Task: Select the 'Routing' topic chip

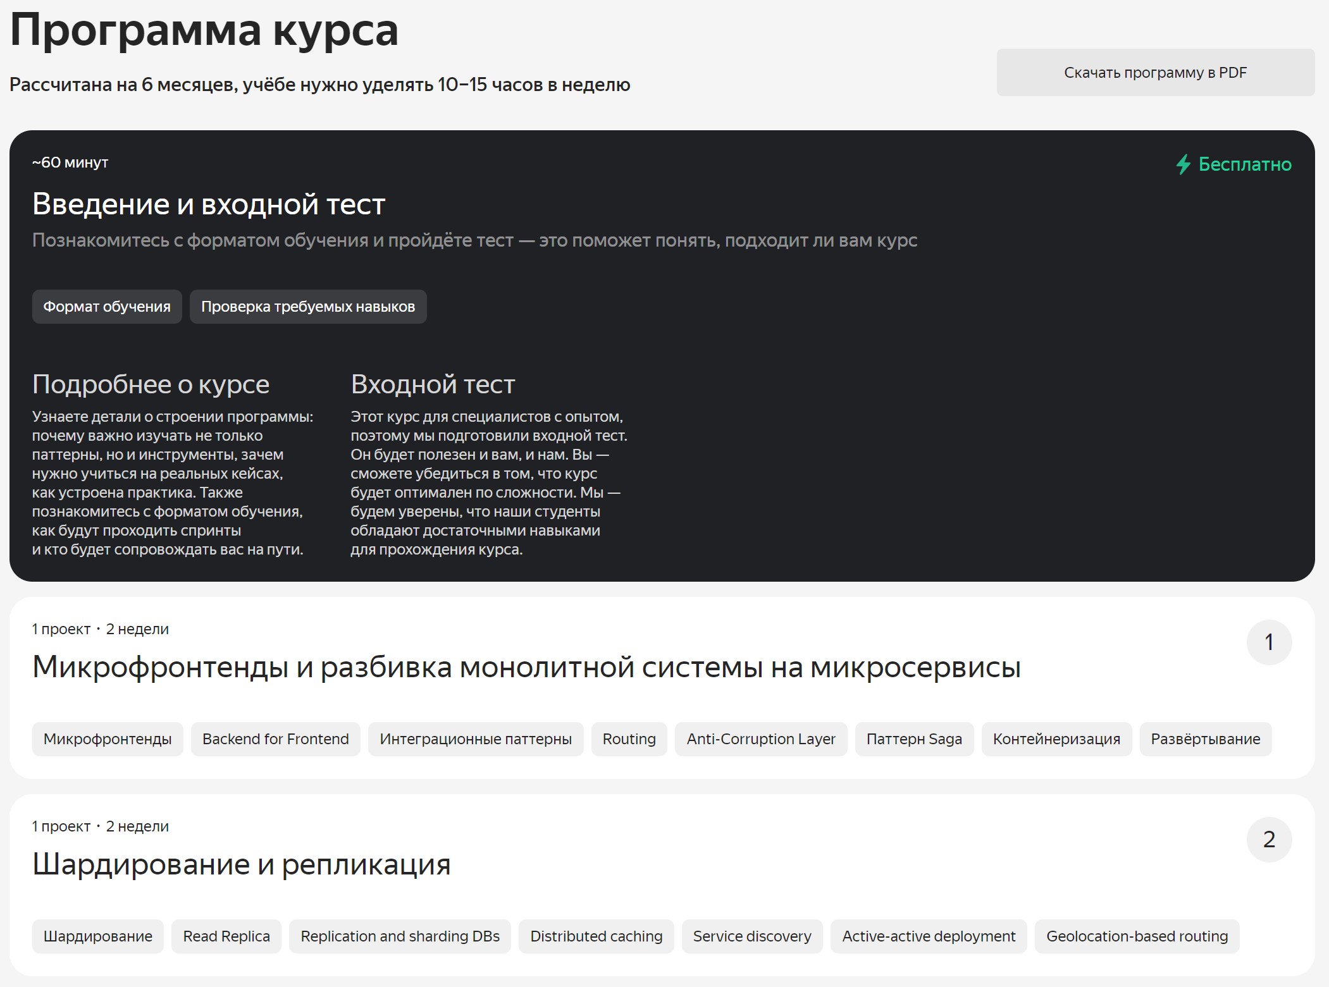Action: (629, 739)
